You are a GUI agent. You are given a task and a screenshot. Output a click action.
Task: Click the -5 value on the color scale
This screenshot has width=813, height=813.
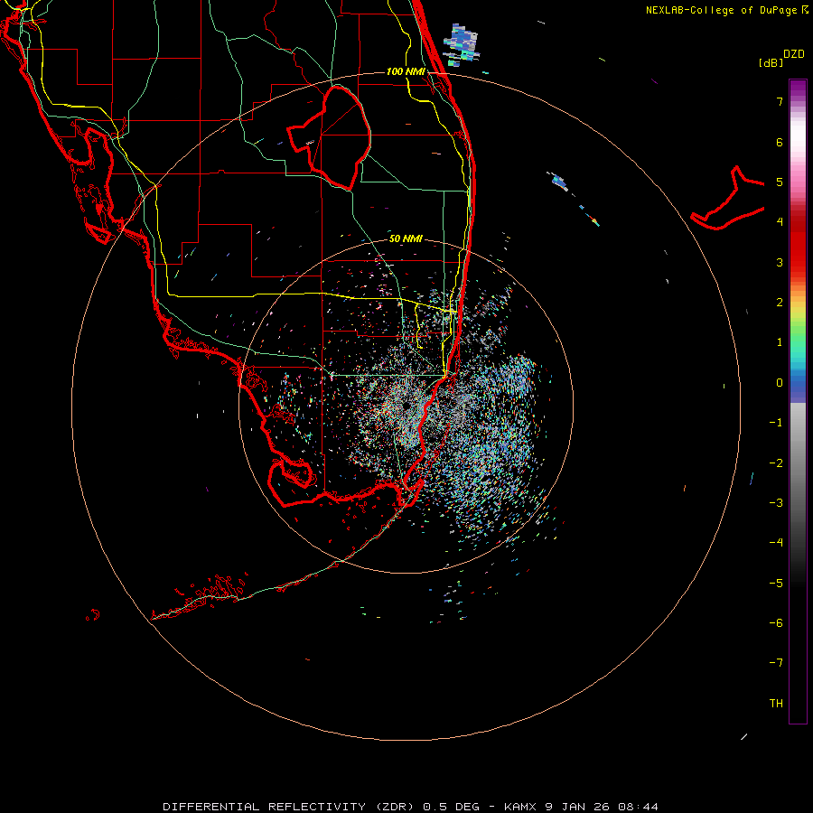(776, 583)
